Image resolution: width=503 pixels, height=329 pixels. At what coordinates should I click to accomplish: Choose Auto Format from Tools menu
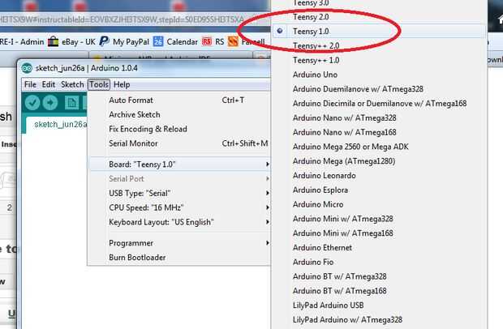click(179, 100)
